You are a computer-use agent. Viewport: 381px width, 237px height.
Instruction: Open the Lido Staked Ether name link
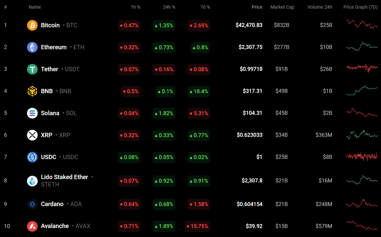click(x=64, y=177)
